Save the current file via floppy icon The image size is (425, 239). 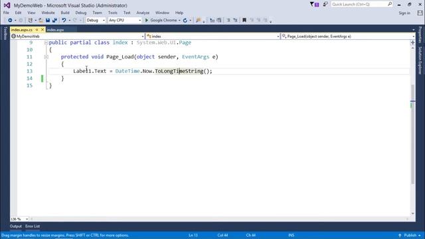(x=48, y=21)
